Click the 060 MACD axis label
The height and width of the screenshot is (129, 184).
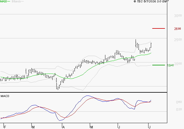click(179, 102)
